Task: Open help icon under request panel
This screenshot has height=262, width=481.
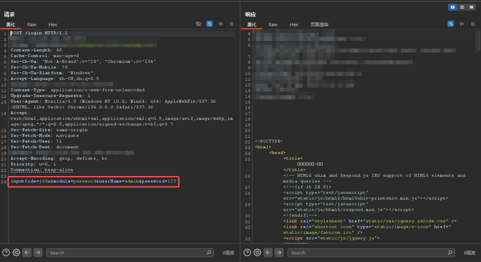Action: point(6,253)
